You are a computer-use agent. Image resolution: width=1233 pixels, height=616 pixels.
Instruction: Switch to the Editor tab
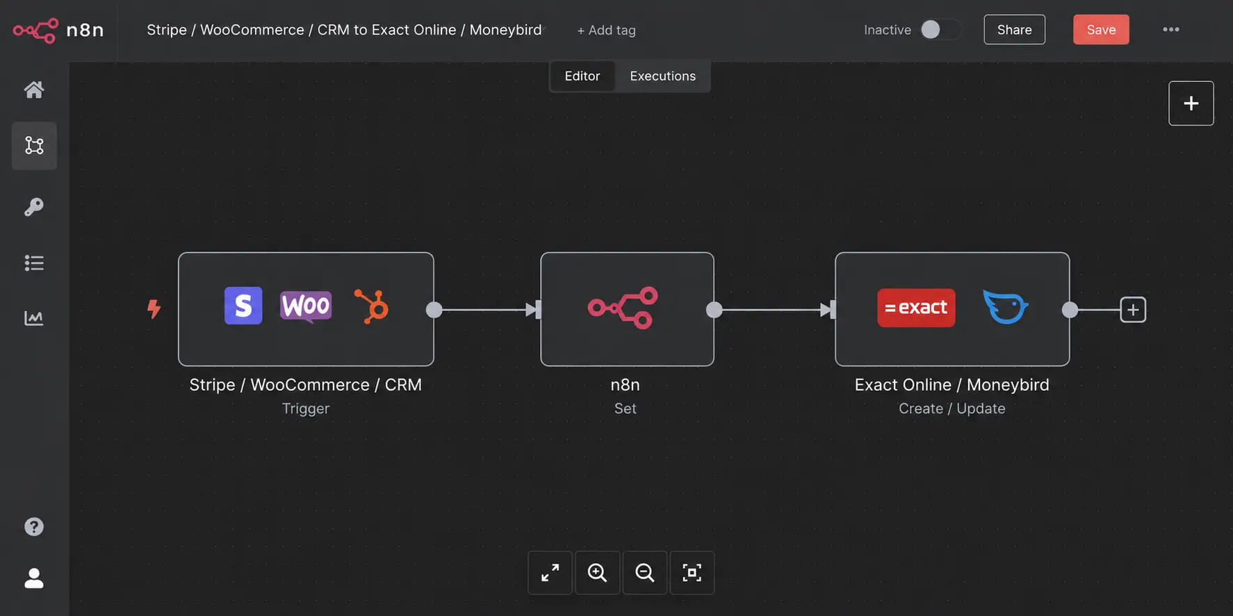coord(582,76)
